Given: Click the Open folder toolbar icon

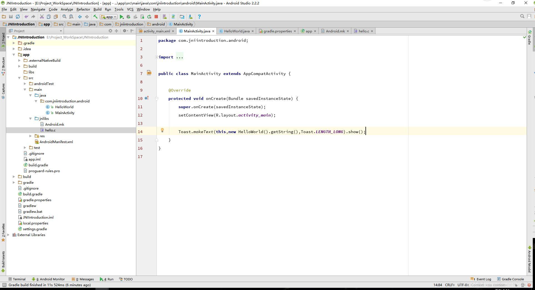Looking at the screenshot, I should pos(4,17).
